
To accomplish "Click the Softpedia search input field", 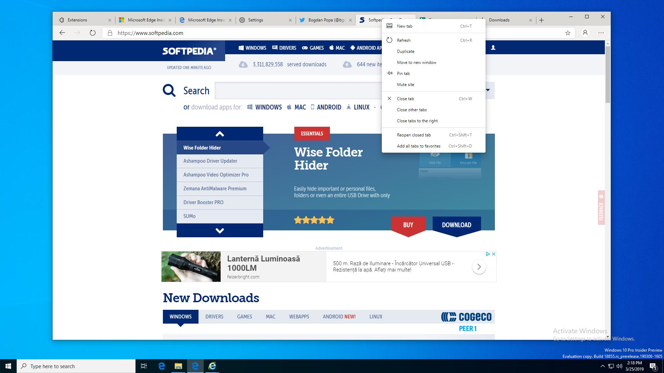I will pos(298,90).
